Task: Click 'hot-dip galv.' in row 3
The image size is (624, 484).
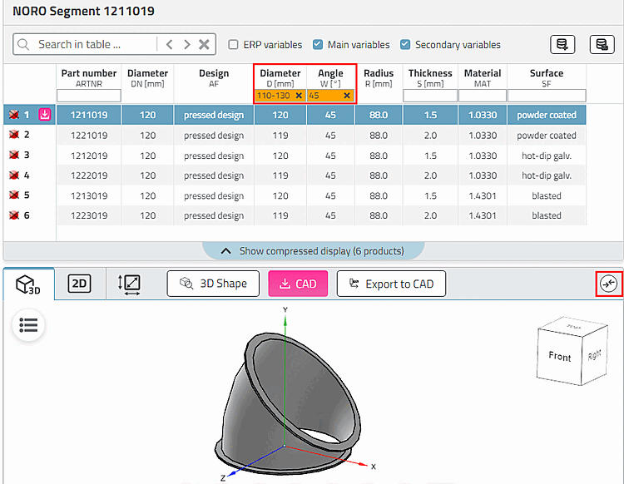Action: coord(547,156)
